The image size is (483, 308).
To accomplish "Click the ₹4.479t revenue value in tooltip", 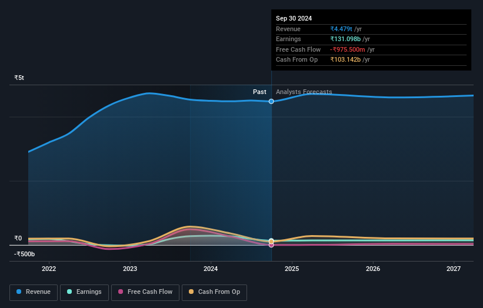I will point(341,29).
